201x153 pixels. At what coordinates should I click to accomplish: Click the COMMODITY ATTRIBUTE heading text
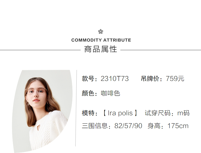click(101, 40)
